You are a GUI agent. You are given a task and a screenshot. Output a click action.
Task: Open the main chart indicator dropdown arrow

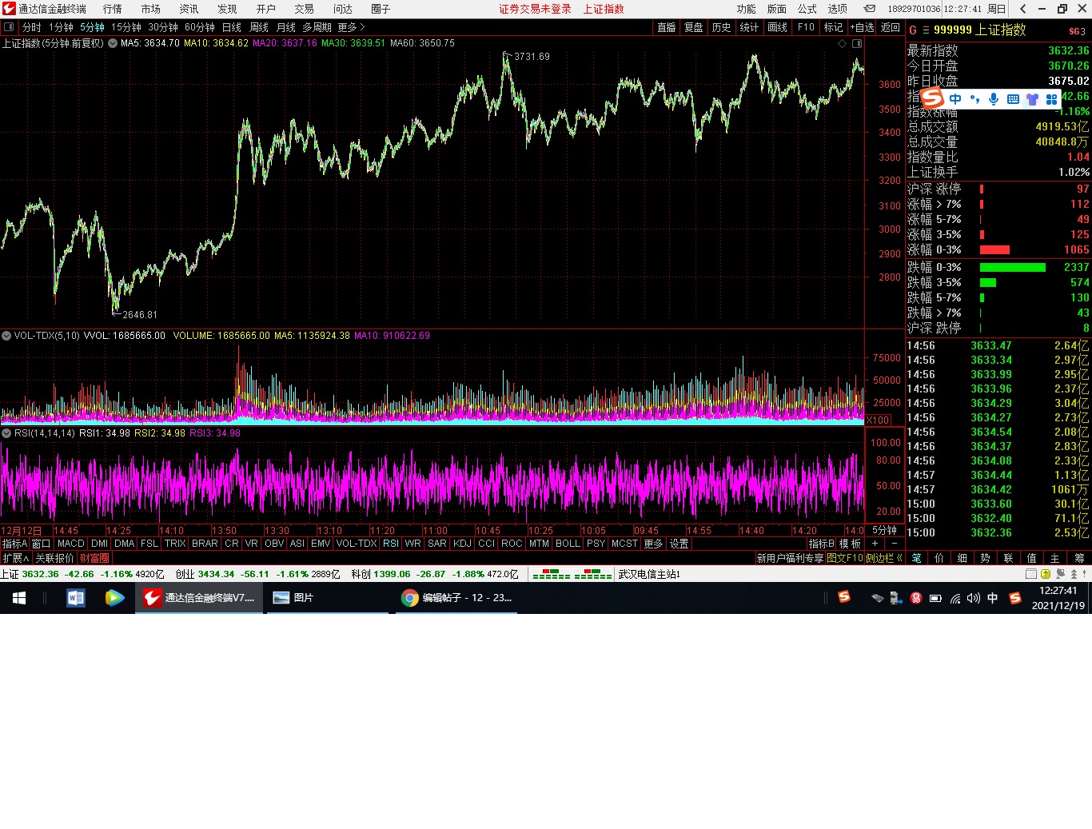tap(113, 43)
